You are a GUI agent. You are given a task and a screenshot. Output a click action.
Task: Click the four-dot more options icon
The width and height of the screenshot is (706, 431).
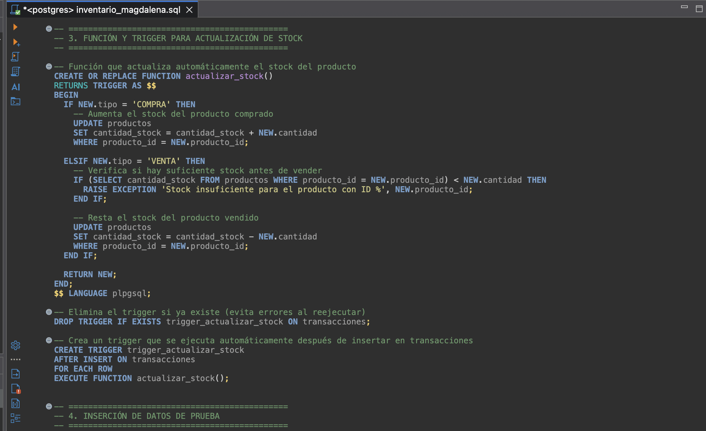[16, 360]
